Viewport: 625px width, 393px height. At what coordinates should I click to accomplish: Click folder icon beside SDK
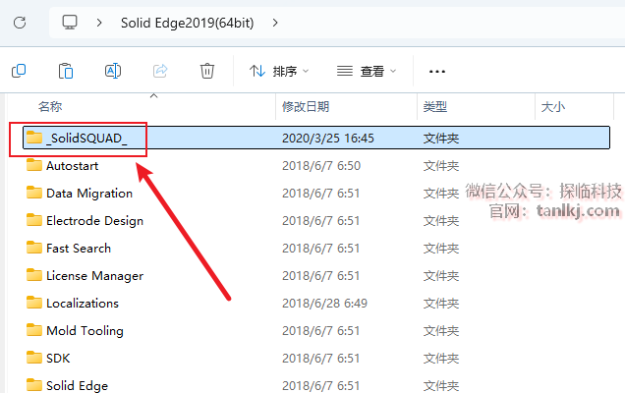tap(34, 358)
